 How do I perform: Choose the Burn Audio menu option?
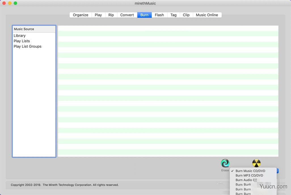pyautogui.click(x=253, y=180)
